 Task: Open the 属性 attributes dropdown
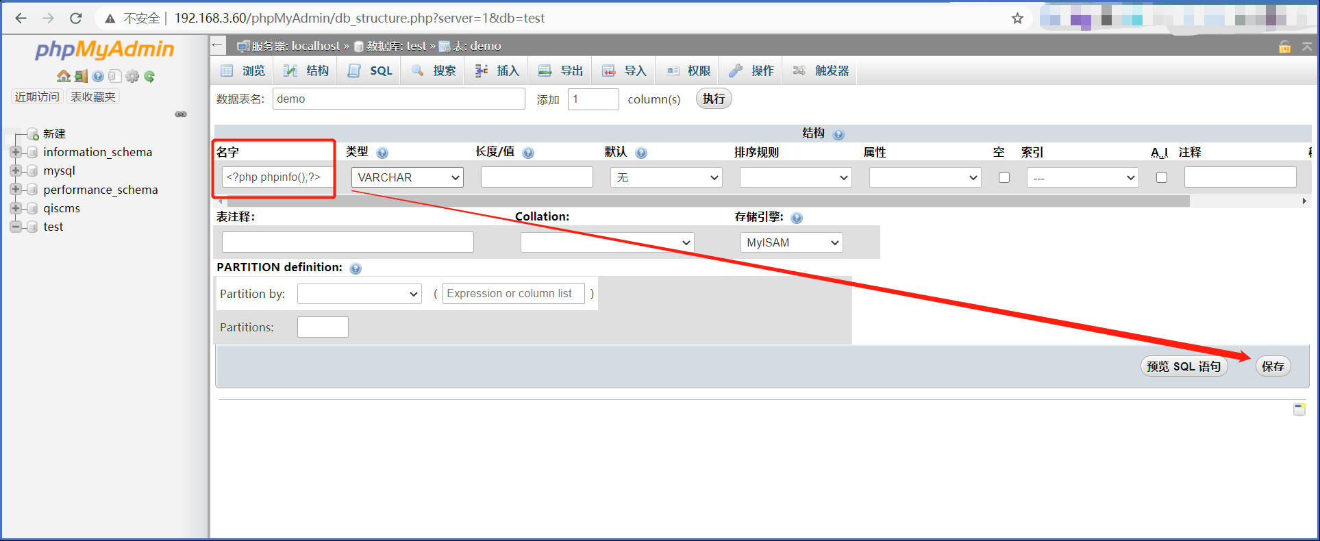[925, 177]
